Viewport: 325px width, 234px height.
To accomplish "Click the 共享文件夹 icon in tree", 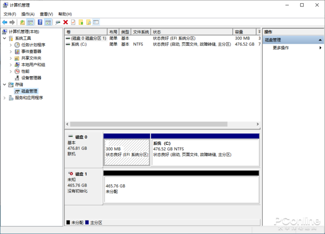I will [x=17, y=58].
